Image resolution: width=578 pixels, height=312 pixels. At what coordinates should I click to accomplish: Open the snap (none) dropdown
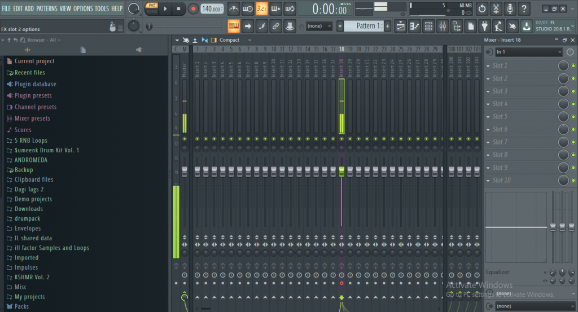(x=319, y=26)
